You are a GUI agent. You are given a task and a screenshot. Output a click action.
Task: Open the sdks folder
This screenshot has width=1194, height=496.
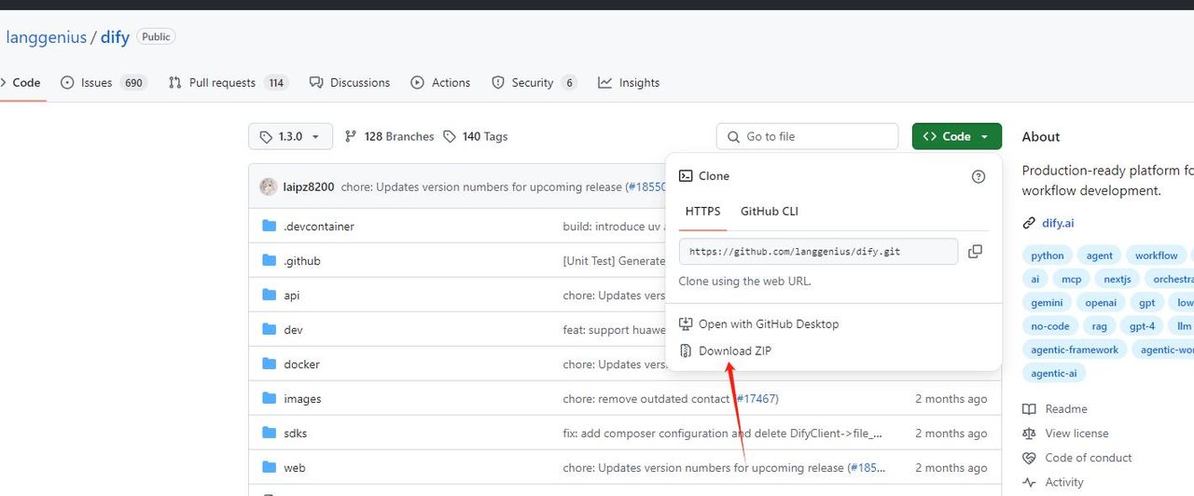(x=296, y=434)
